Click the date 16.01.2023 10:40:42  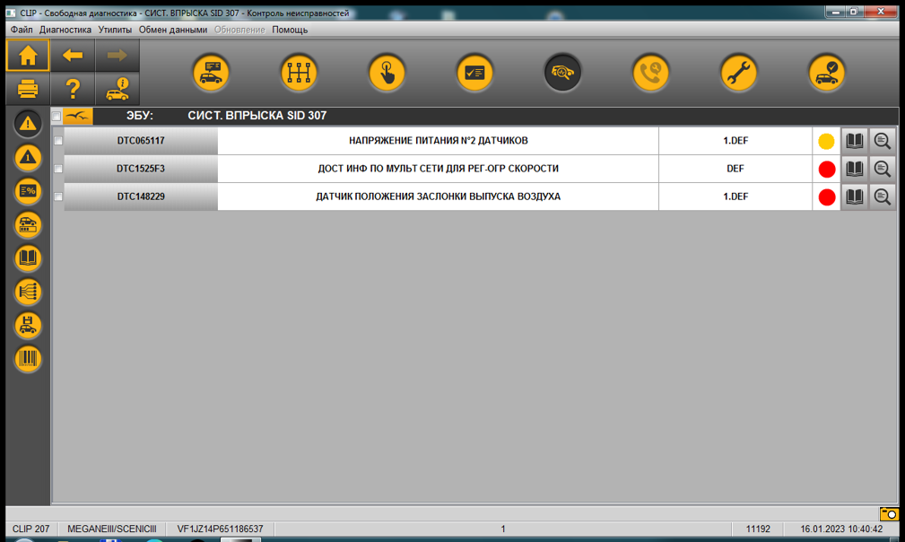tap(841, 529)
